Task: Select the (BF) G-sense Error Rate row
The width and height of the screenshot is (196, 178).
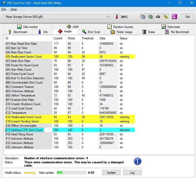Action: (70, 100)
